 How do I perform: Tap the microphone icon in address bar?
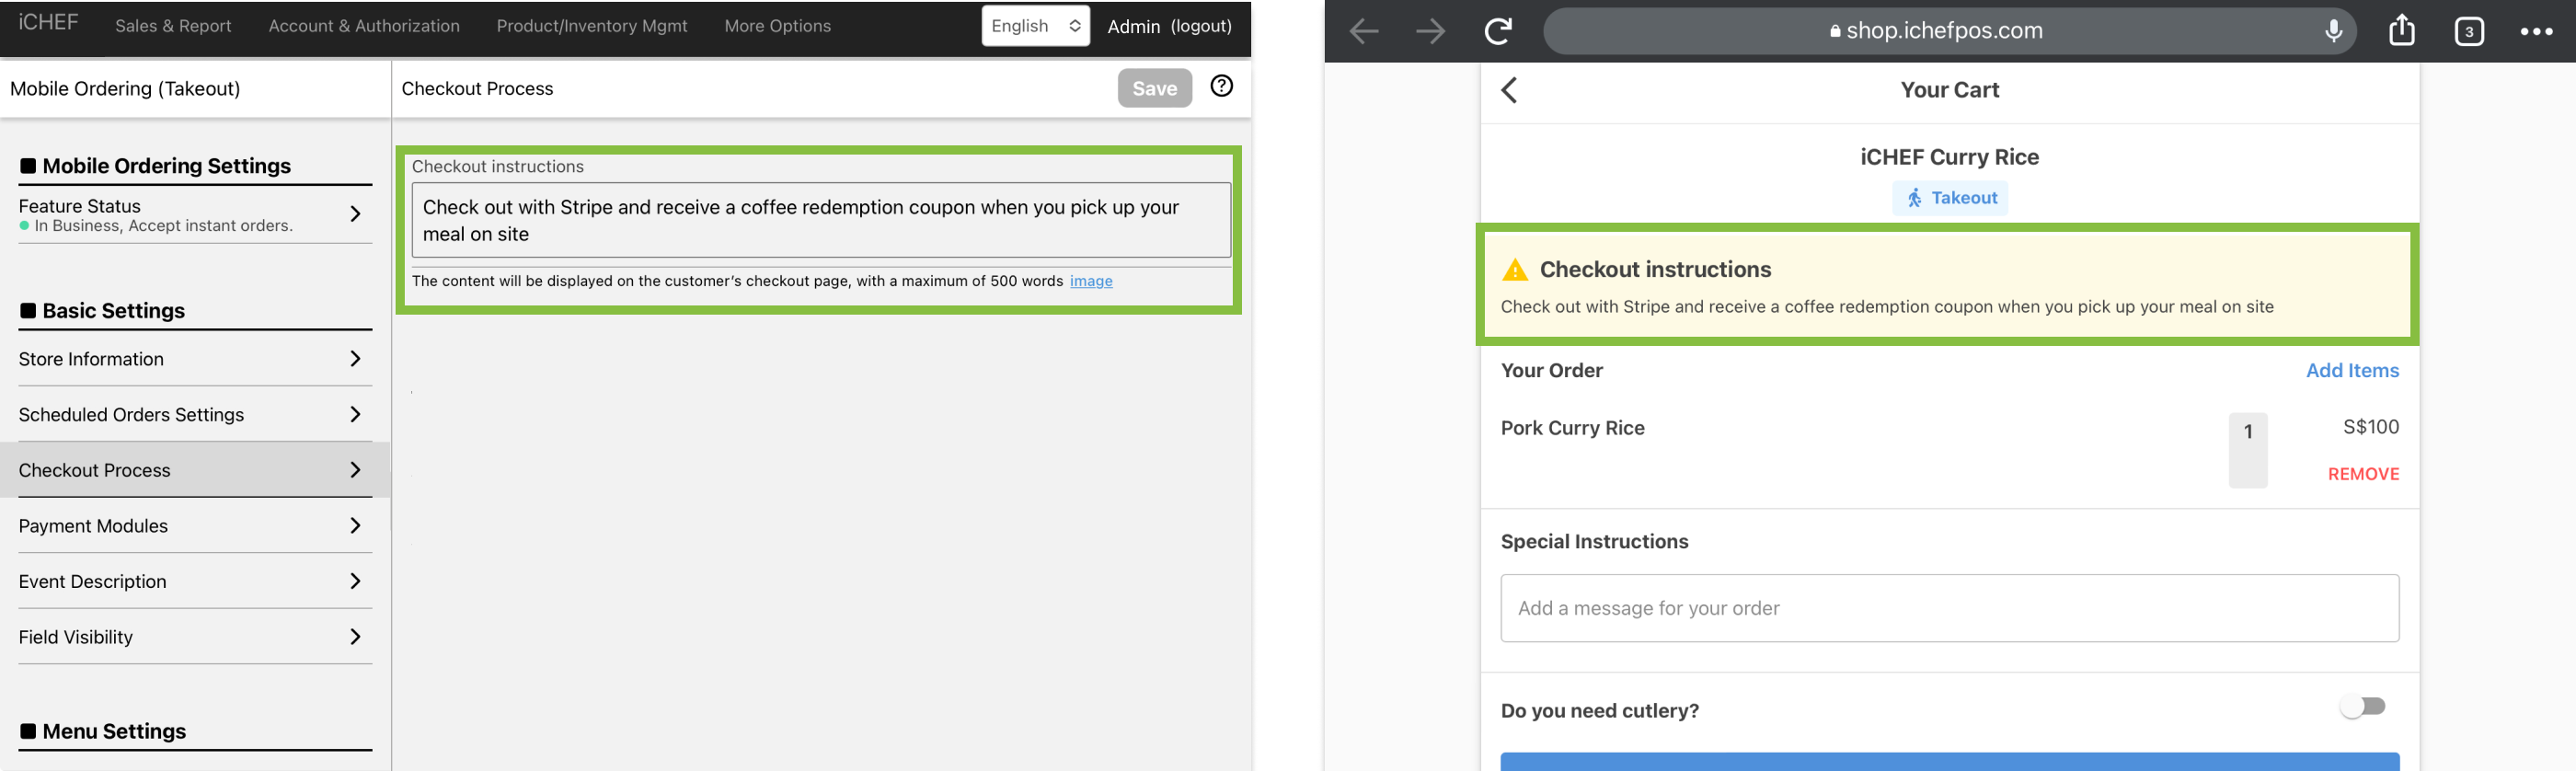[x=2333, y=31]
